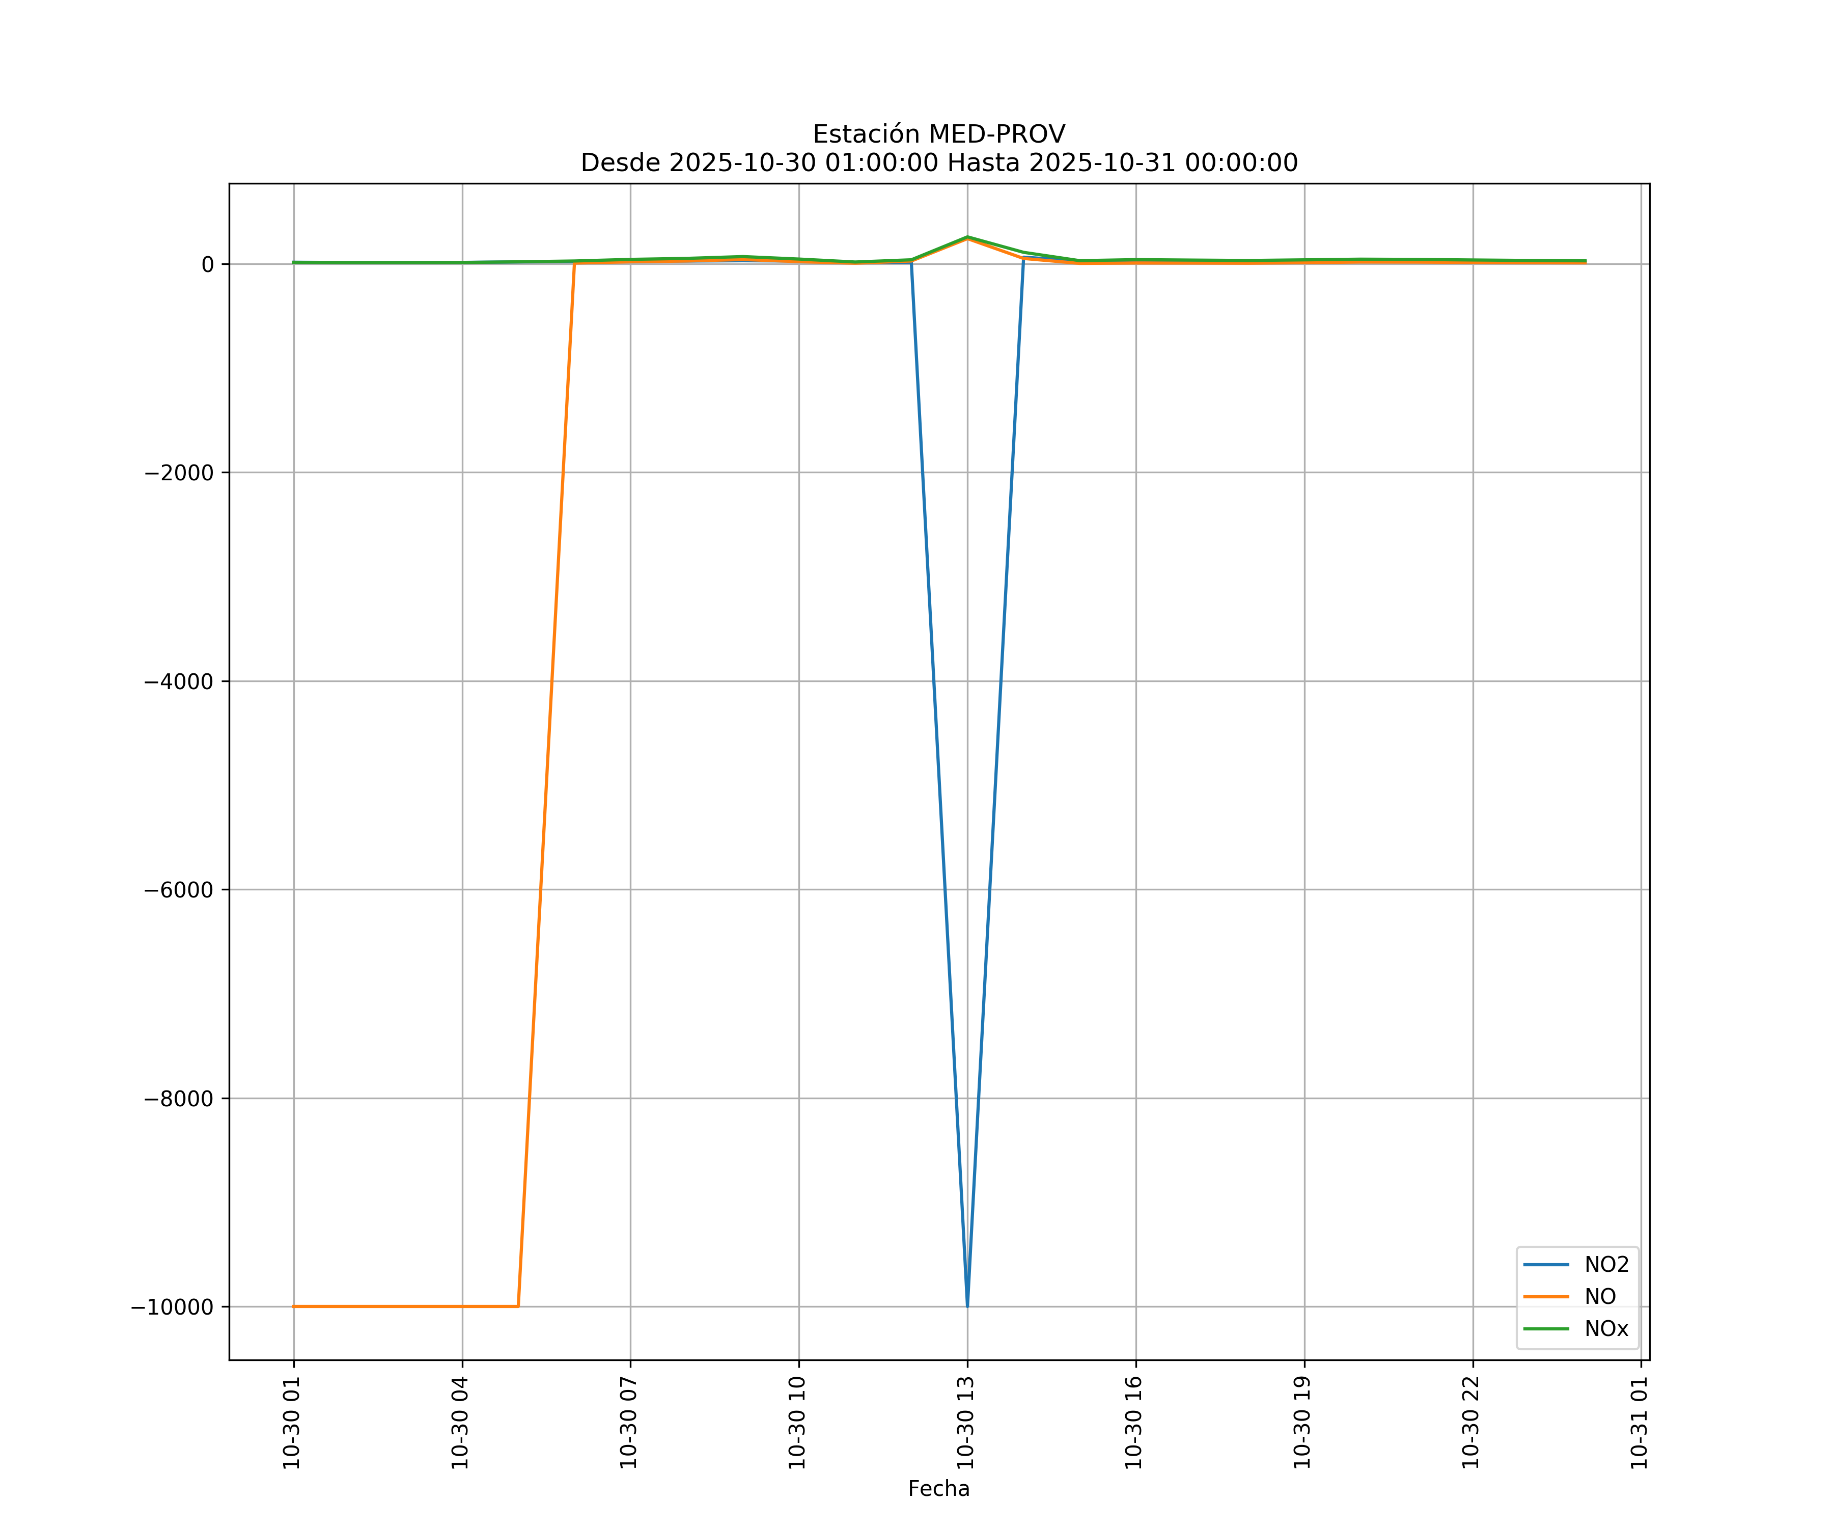Click the 10-30 13 x-axis tick label
1833x1528 pixels.
(x=964, y=1423)
